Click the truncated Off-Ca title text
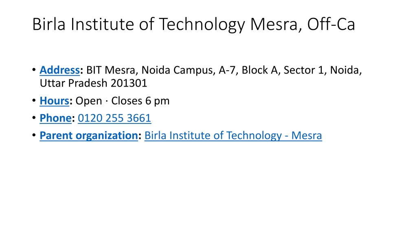This screenshot has width=417, height=234. (x=331, y=24)
